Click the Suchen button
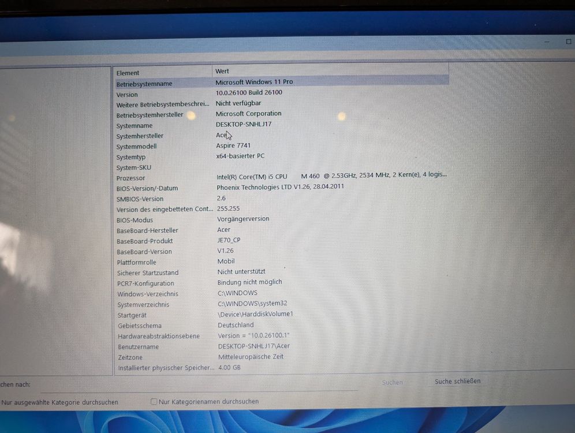The height and width of the screenshot is (433, 575). [x=392, y=382]
